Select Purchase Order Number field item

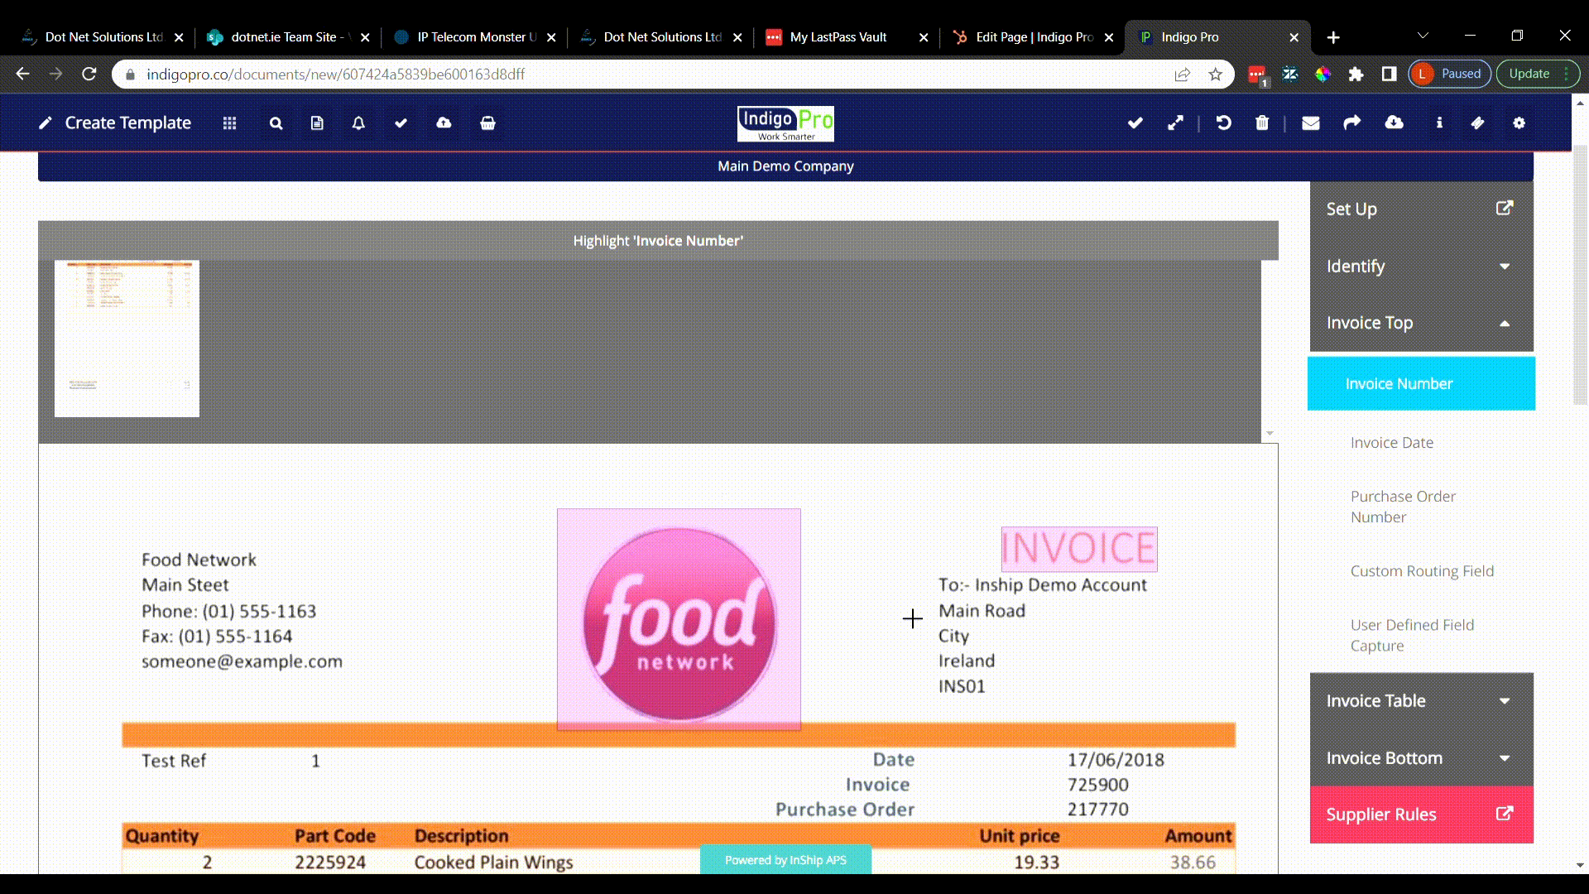[x=1402, y=507]
